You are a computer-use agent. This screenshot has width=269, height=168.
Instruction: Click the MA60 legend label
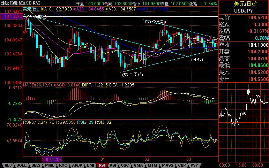153,9
